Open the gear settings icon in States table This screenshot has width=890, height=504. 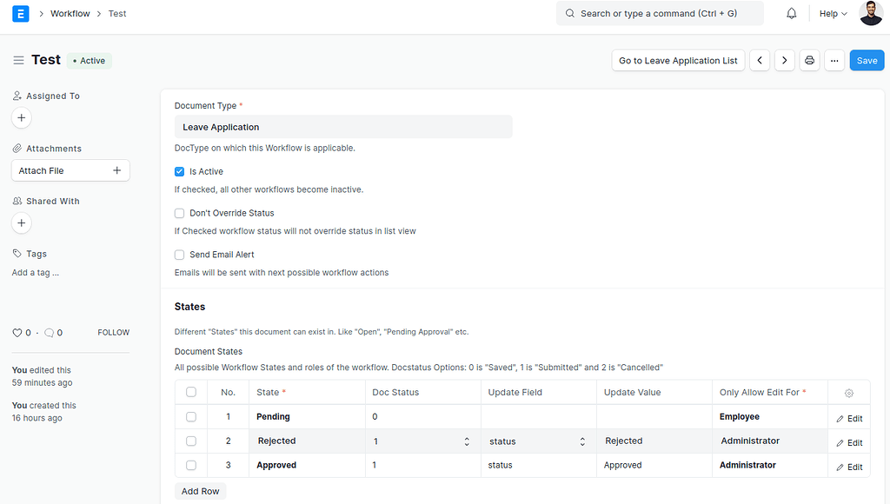(848, 392)
